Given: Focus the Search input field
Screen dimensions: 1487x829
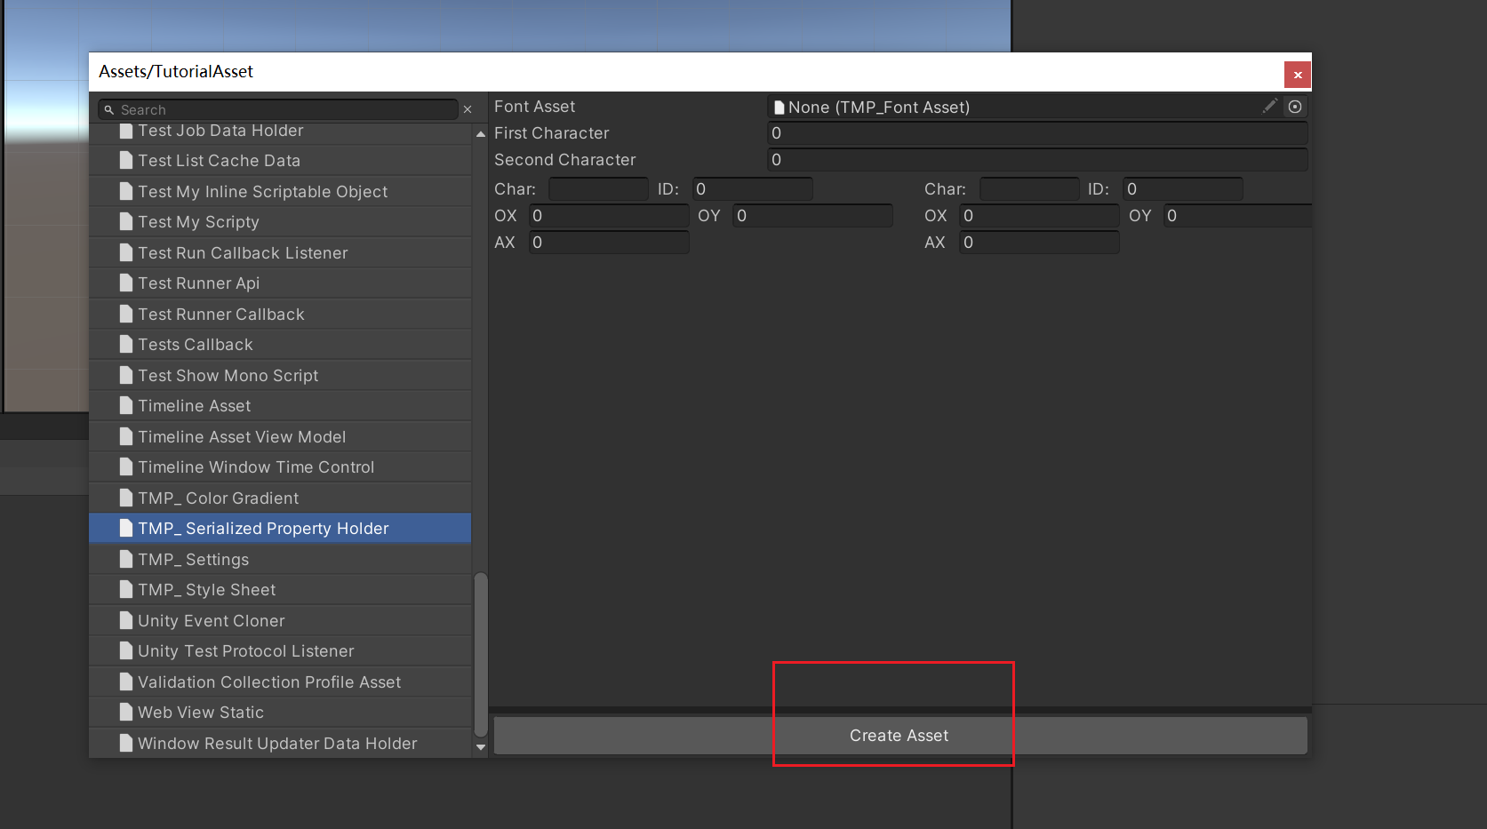Looking at the screenshot, I should 279,109.
